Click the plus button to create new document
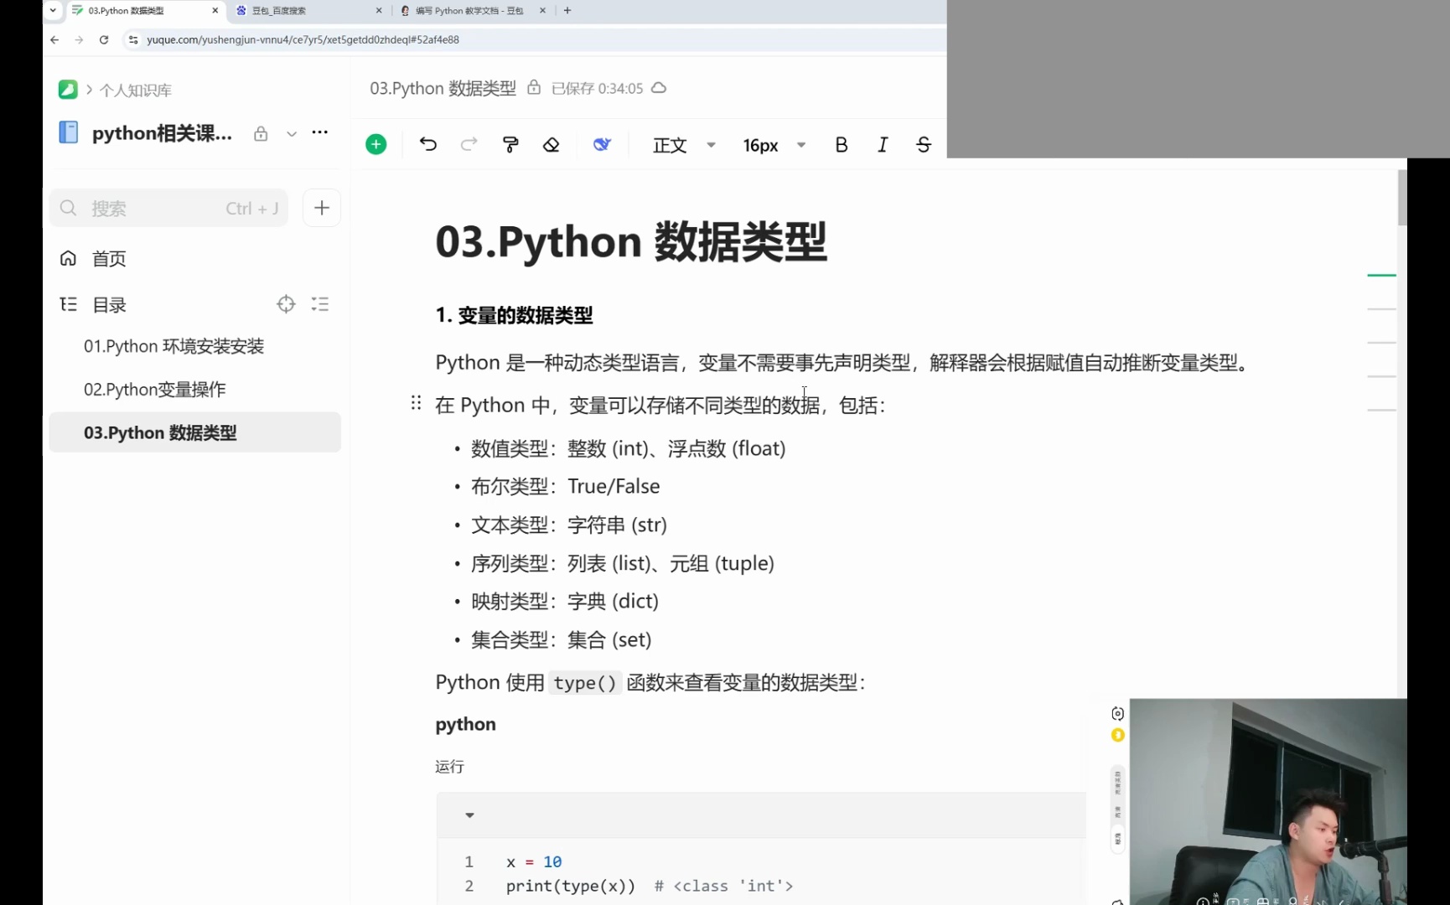 click(322, 208)
